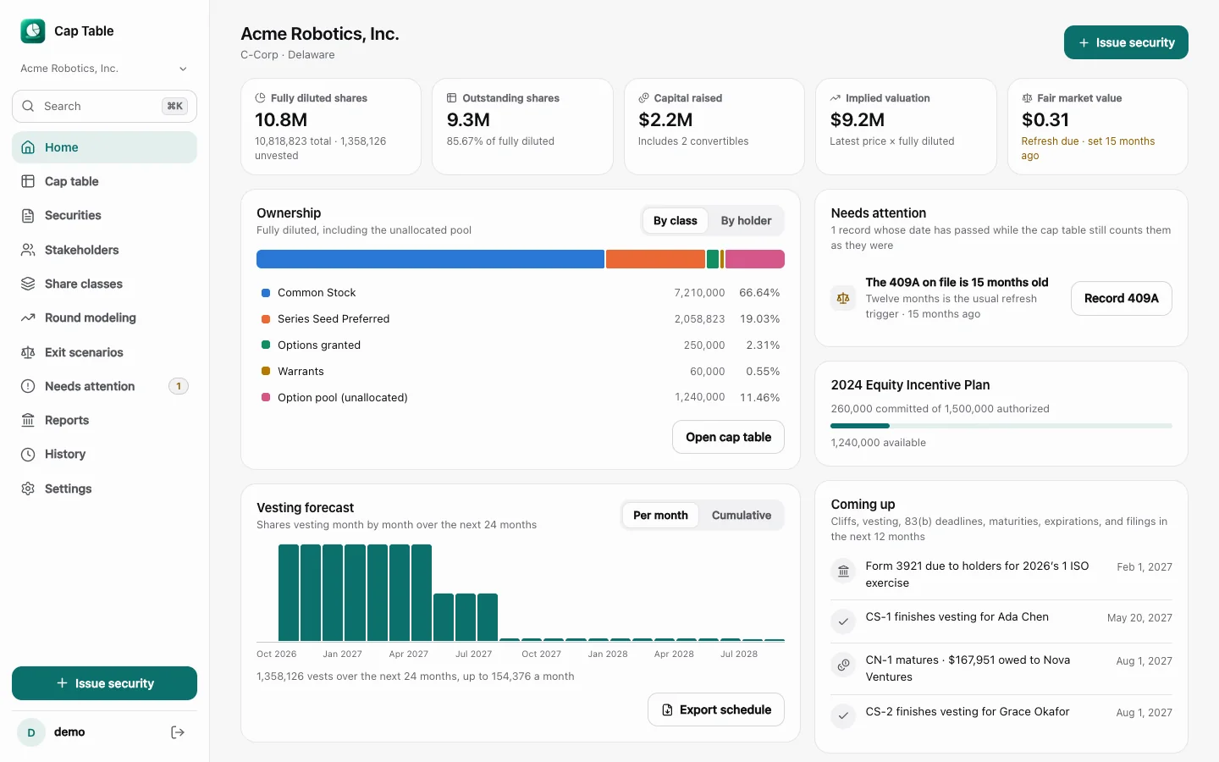Click the Needs attention count badge
Image resolution: width=1219 pixels, height=762 pixels.
point(179,386)
